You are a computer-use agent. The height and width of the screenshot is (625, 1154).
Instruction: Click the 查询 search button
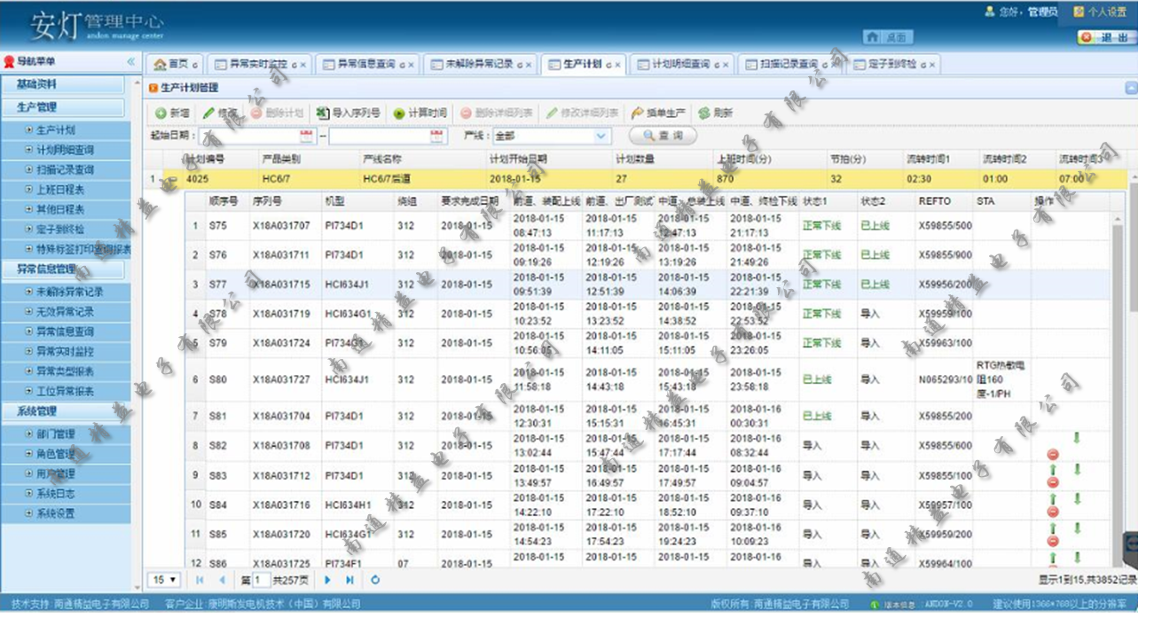tap(663, 137)
